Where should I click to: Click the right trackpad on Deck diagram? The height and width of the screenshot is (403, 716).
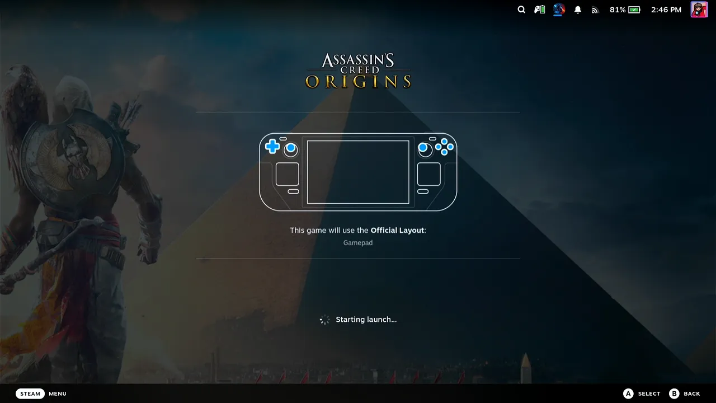tap(428, 174)
